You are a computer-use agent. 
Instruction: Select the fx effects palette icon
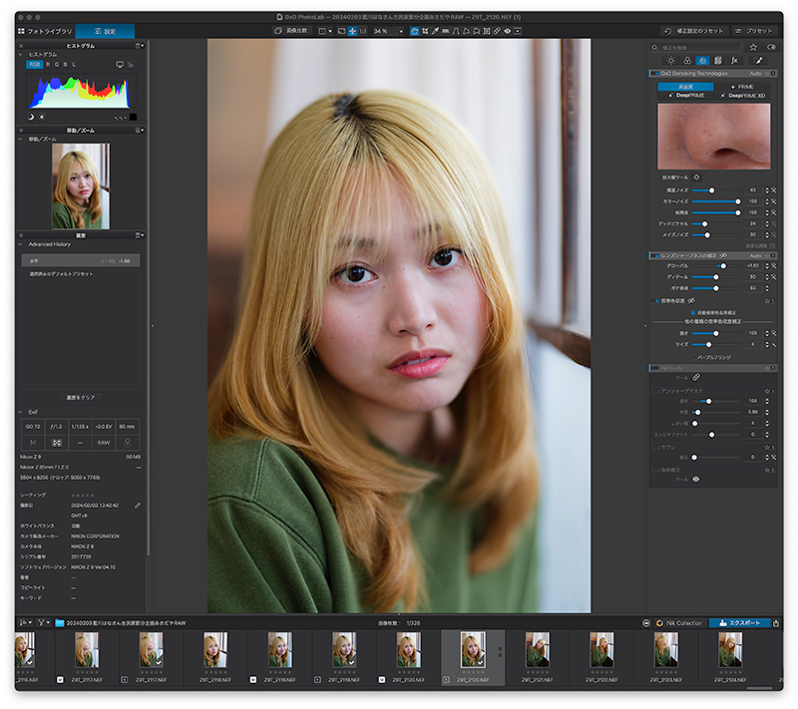tap(733, 61)
